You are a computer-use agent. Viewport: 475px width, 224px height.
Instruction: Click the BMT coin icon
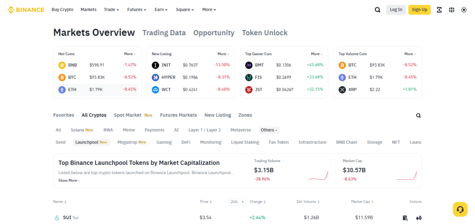pos(249,65)
